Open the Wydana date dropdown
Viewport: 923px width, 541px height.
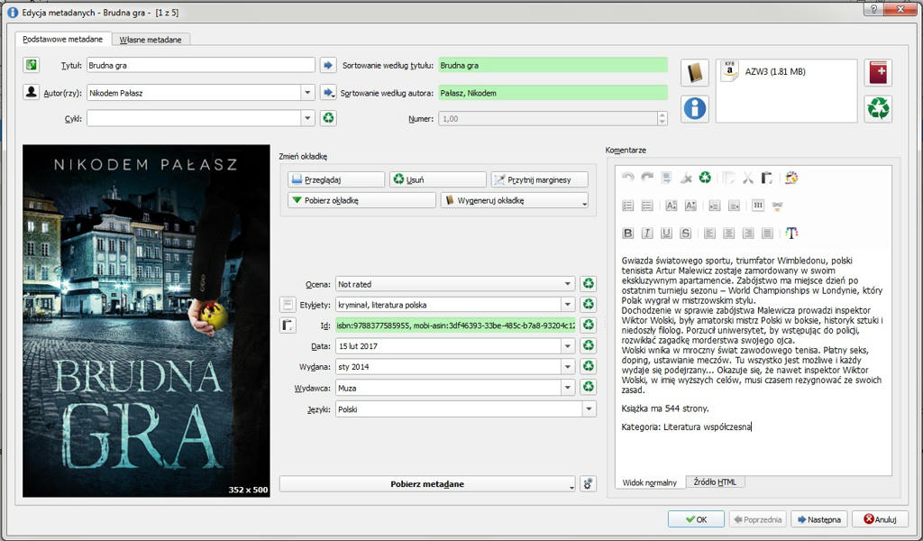coord(568,366)
